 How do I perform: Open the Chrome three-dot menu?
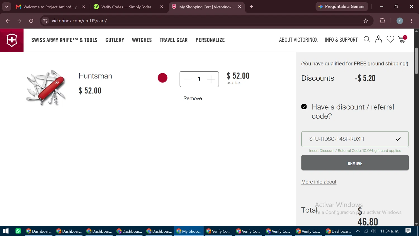click(x=411, y=21)
